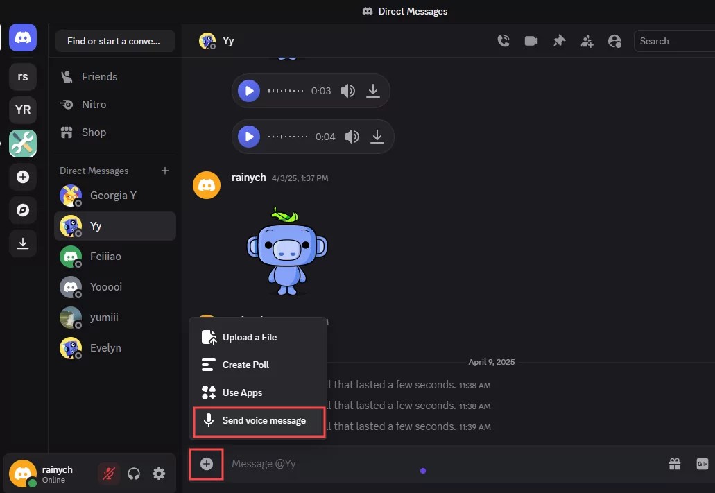Create a new DM plus icon
The height and width of the screenshot is (493, 715).
(165, 171)
